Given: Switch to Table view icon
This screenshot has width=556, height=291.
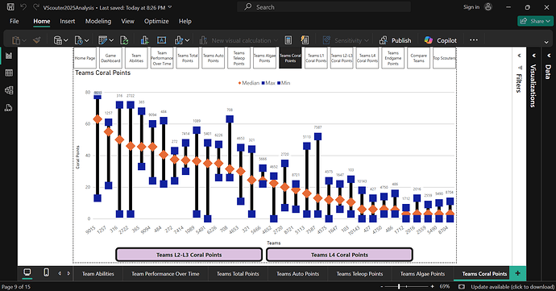Looking at the screenshot, I should click(x=9, y=73).
